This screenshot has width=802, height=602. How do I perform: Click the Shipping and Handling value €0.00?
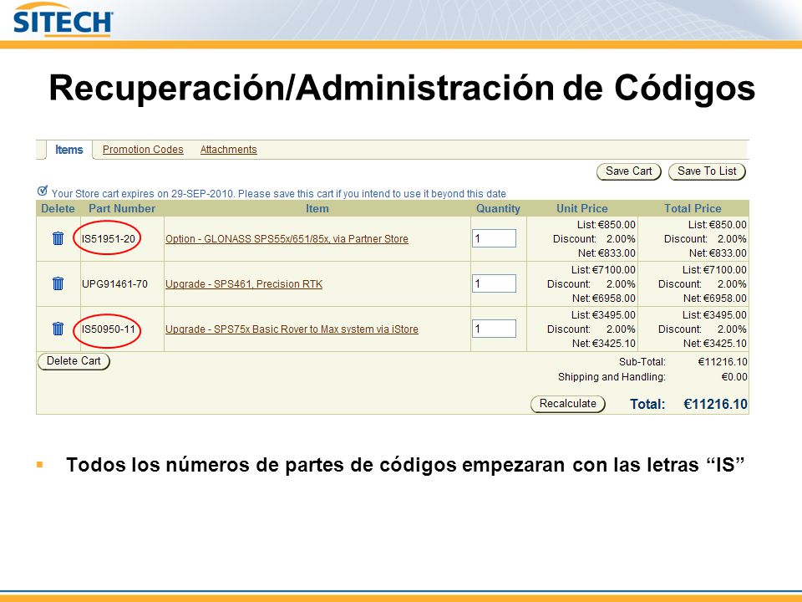click(x=734, y=377)
